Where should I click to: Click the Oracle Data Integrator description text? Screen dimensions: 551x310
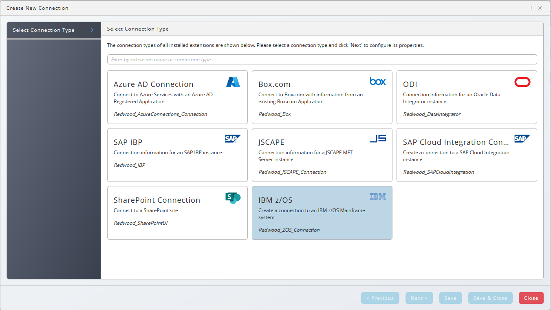tap(452, 98)
